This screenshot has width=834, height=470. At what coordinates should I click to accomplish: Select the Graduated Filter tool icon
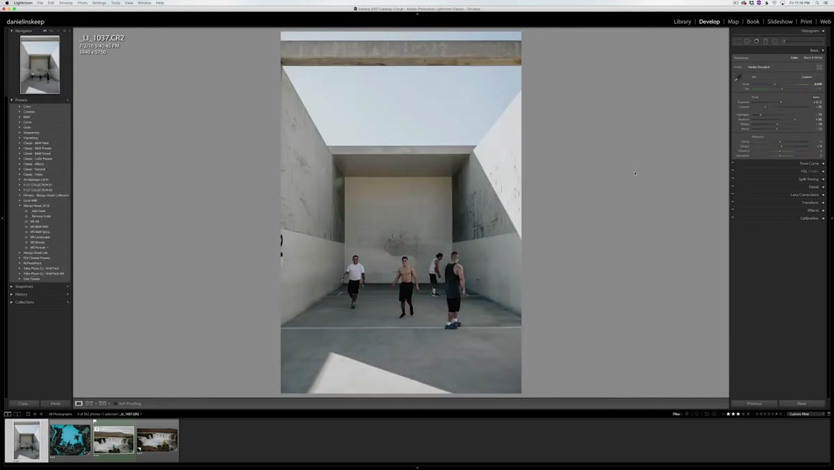[765, 41]
